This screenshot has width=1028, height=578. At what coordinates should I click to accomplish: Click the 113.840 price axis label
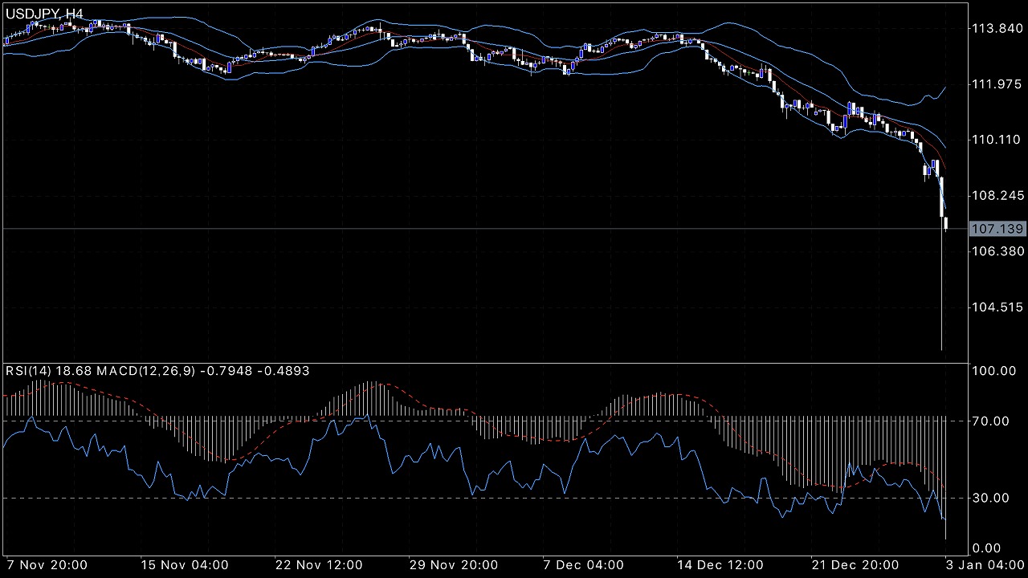coord(997,29)
